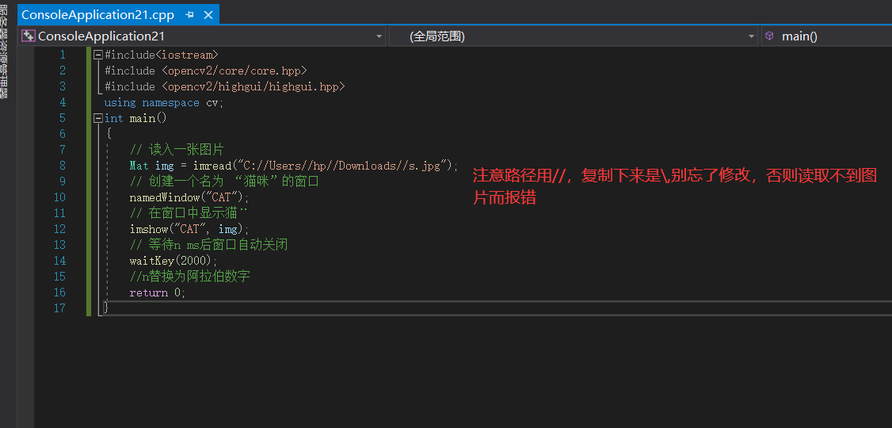Screen dimensions: 892x428
Task: Click the return 0 statement
Action: pyautogui.click(x=158, y=292)
